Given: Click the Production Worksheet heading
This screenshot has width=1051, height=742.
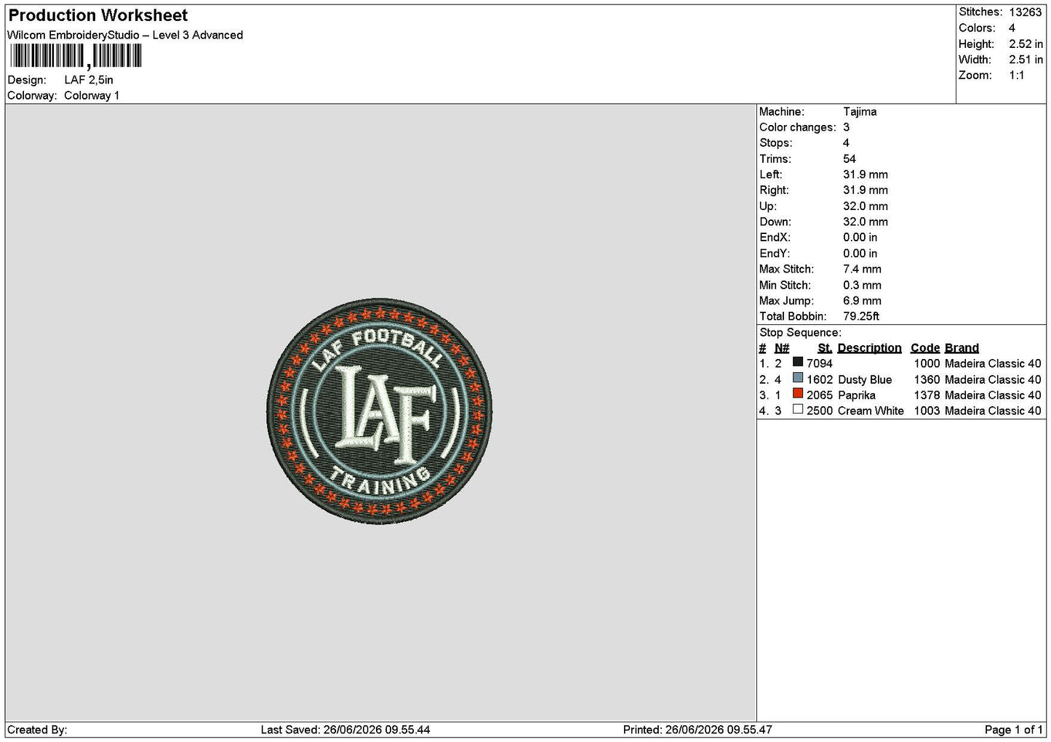Looking at the screenshot, I should point(98,15).
